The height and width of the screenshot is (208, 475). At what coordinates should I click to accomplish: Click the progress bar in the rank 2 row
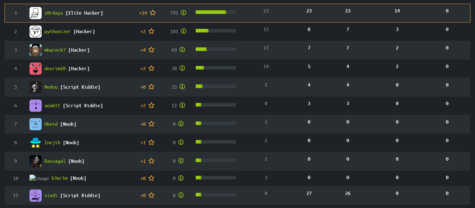coord(216,31)
